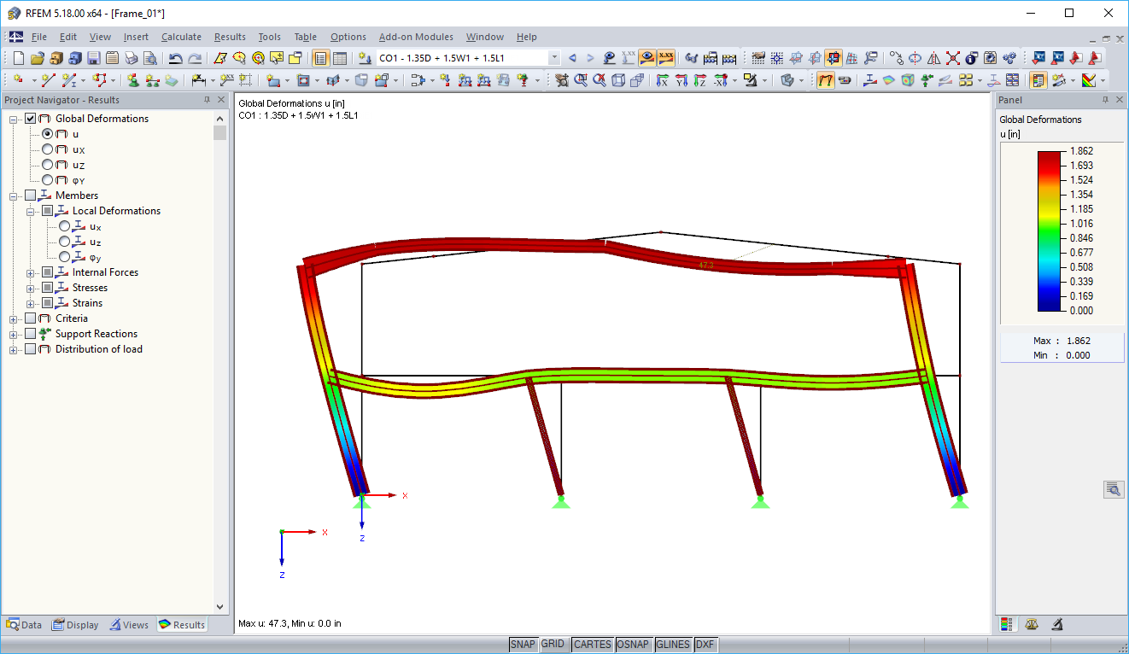
Task: Open a new project with the New icon
Action: pyautogui.click(x=17, y=57)
